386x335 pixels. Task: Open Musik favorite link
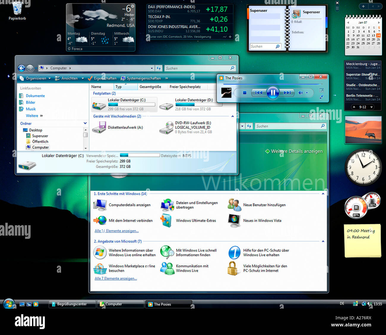click(28, 109)
